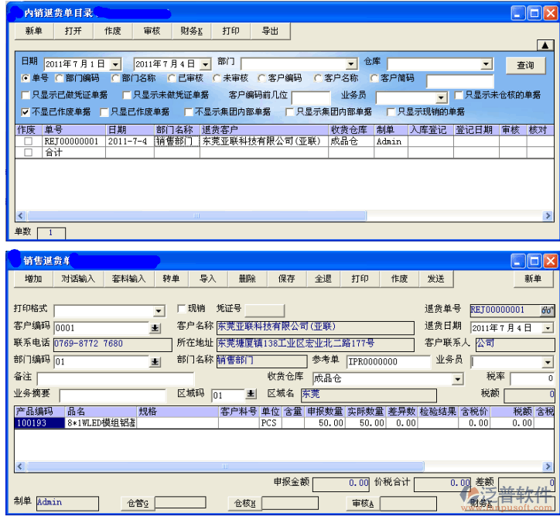The height and width of the screenshot is (520, 560).
Task: Click 保存 in the 销售退货单 toolbar
Action: point(286,279)
